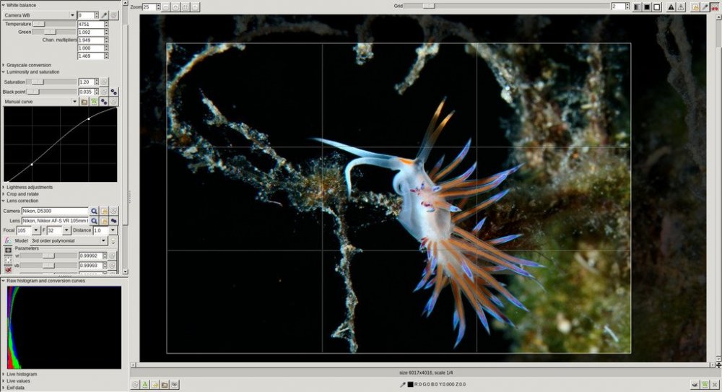The width and height of the screenshot is (722, 392).
Task: Switch to lens geometry tab with red icon
Action: (x=8, y=270)
